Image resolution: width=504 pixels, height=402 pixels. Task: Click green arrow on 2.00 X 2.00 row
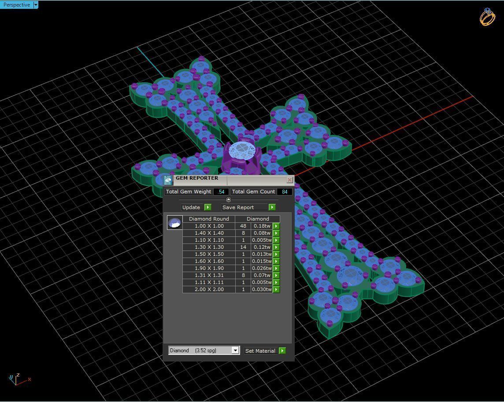coord(276,290)
